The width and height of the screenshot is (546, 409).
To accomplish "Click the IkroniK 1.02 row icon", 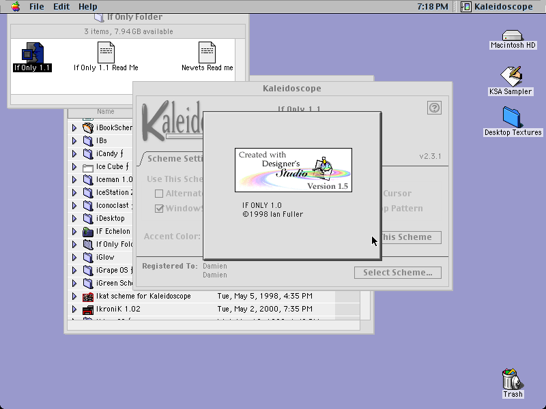I will point(88,309).
